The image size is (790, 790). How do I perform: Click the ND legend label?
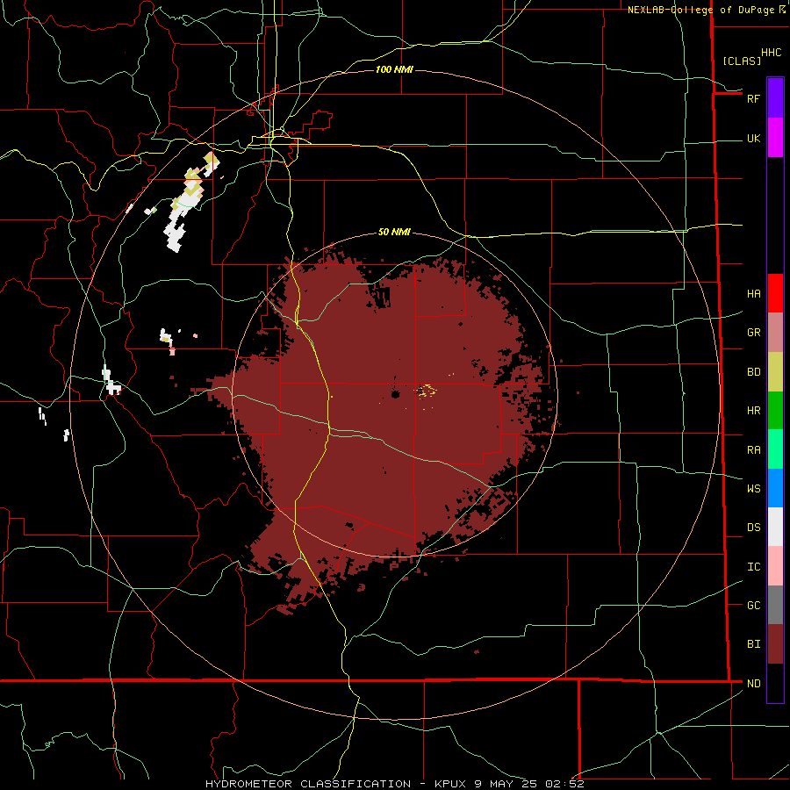click(753, 684)
